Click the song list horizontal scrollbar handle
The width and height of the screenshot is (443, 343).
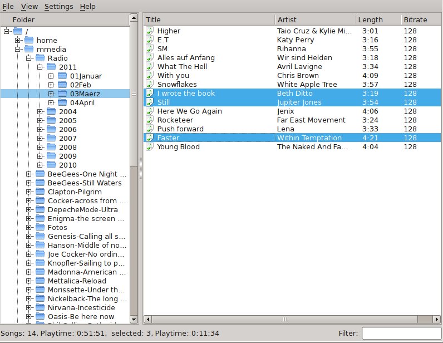tap(285, 319)
